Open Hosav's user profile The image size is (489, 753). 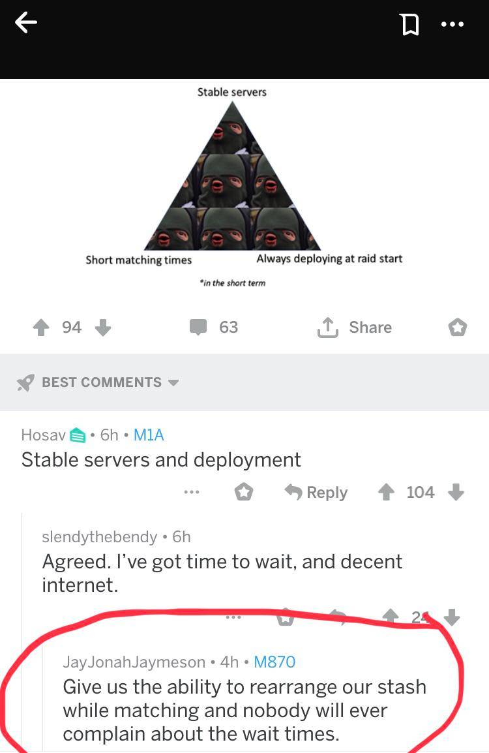coord(43,435)
